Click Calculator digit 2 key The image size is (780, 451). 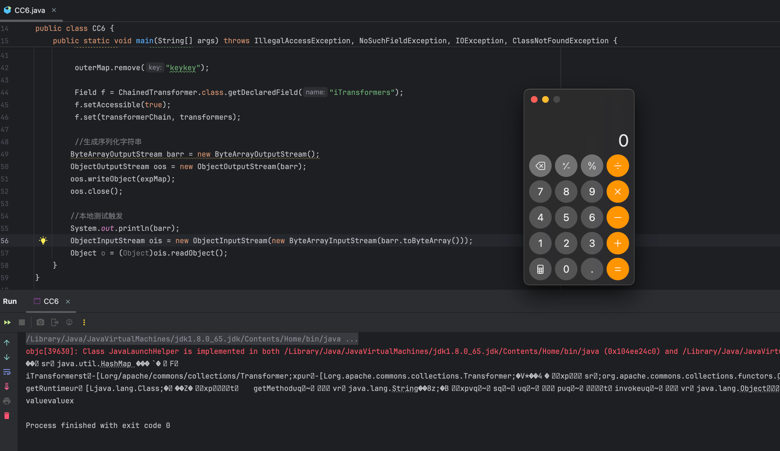pos(566,243)
